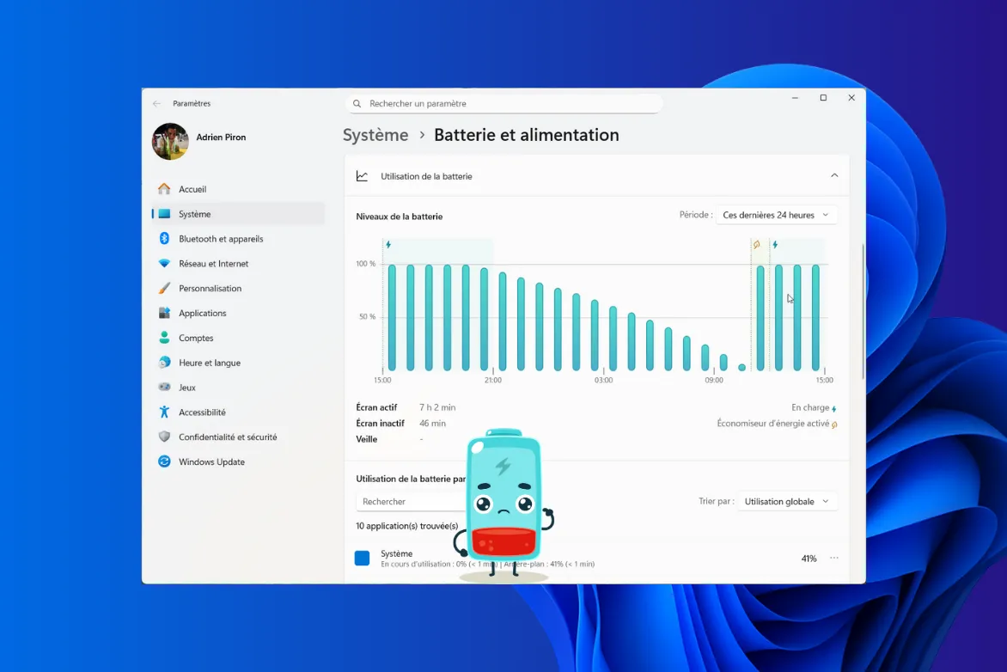Open the Jeux settings category

[186, 388]
